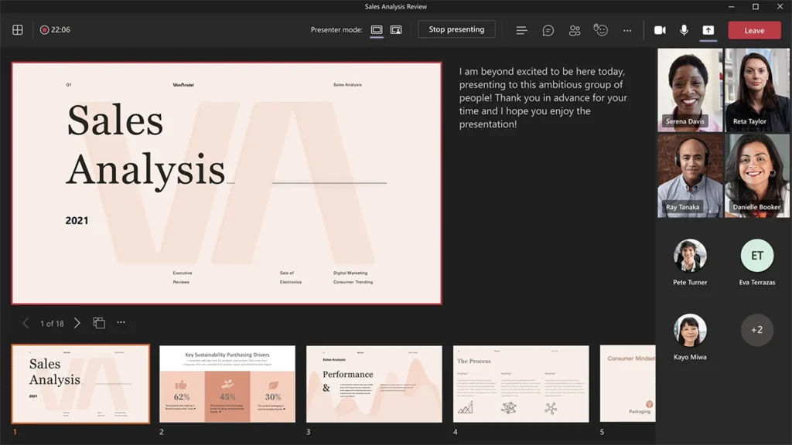792x445 pixels.
Task: Go back to the previous slide
Action: (x=24, y=323)
